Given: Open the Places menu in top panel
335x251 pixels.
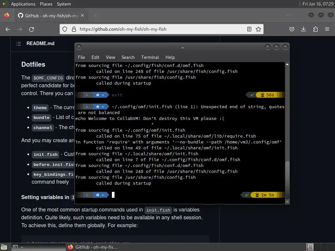Looking at the screenshot, I should 46,4.
